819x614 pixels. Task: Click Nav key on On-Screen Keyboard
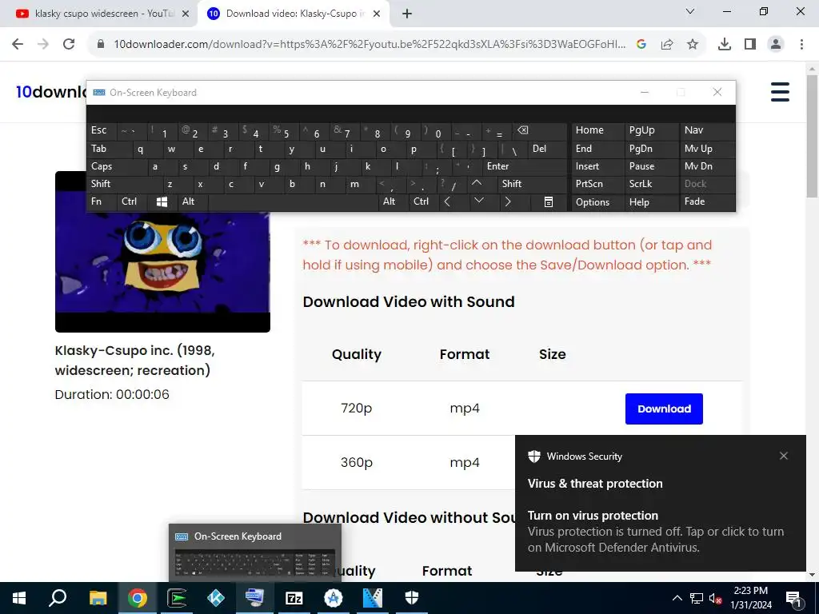click(707, 130)
